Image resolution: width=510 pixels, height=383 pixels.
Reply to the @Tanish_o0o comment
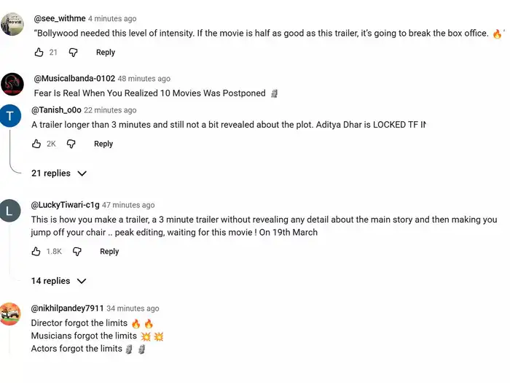coord(103,144)
